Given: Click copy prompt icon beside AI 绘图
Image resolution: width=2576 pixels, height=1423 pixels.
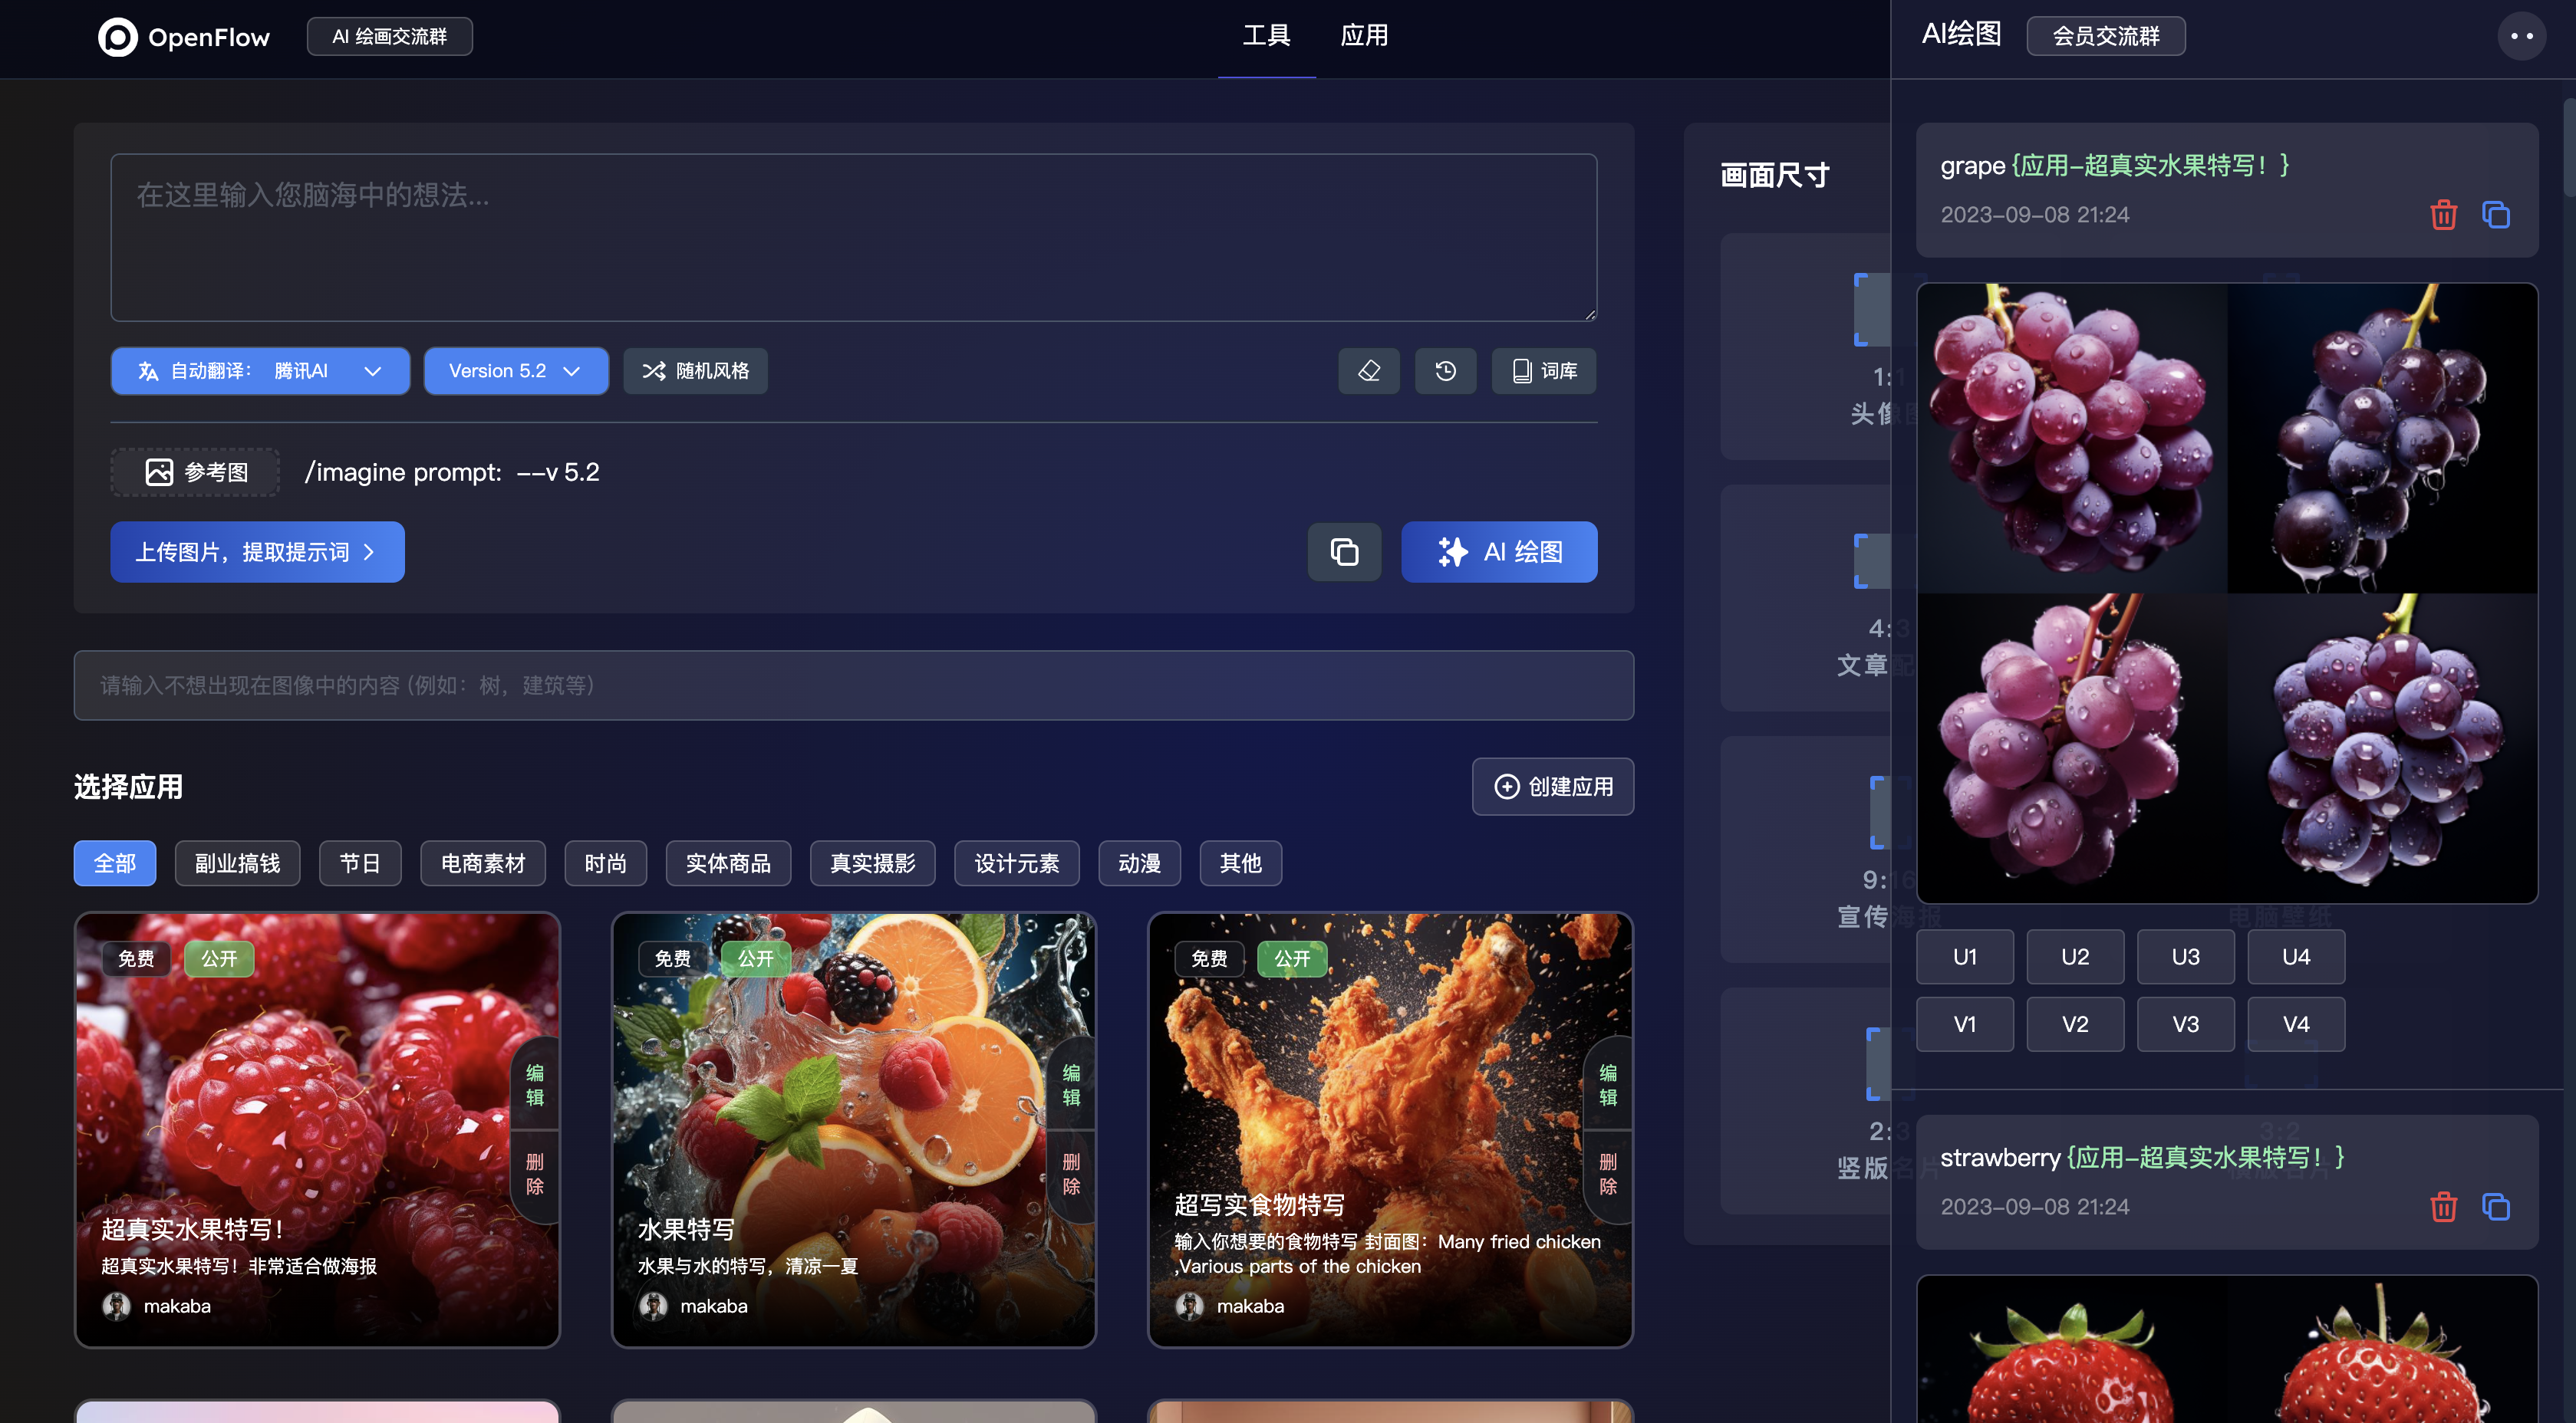Looking at the screenshot, I should click(1344, 551).
